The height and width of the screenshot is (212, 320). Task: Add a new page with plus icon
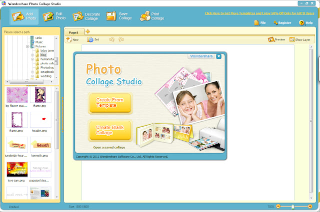point(87,31)
